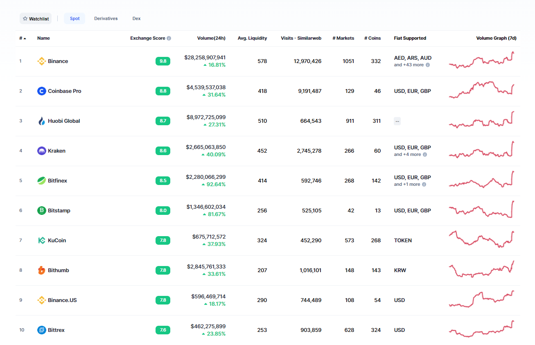Click the Binance.US logo icon
The height and width of the screenshot is (345, 535).
pos(41,300)
